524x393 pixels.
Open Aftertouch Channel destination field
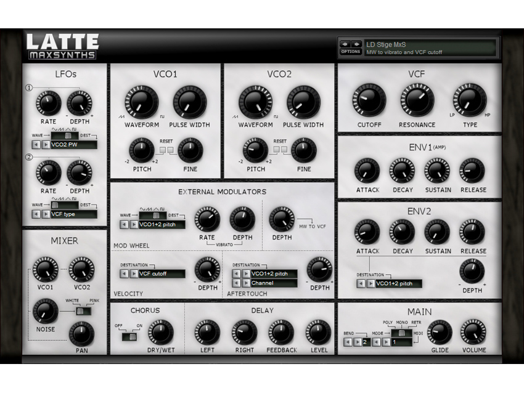click(x=274, y=283)
